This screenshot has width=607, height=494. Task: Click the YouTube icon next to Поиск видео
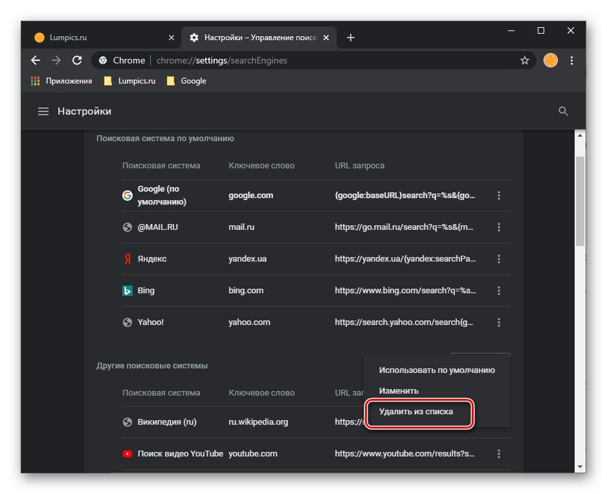[127, 454]
